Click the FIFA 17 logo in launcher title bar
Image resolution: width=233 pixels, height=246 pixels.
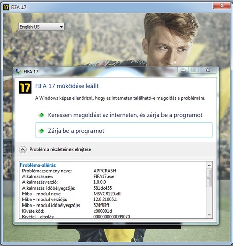[x=6, y=7]
